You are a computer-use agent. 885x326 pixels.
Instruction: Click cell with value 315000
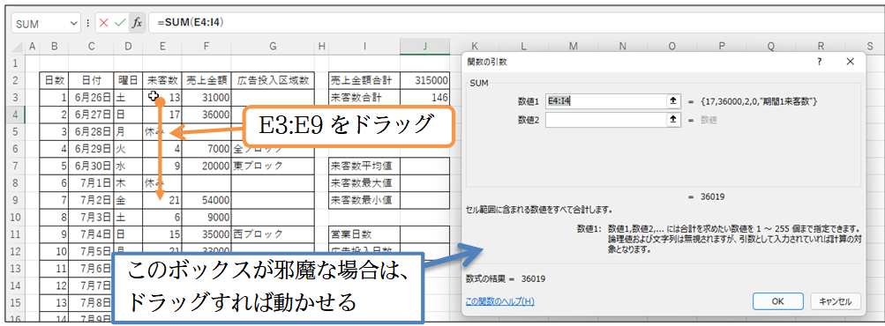(425, 81)
